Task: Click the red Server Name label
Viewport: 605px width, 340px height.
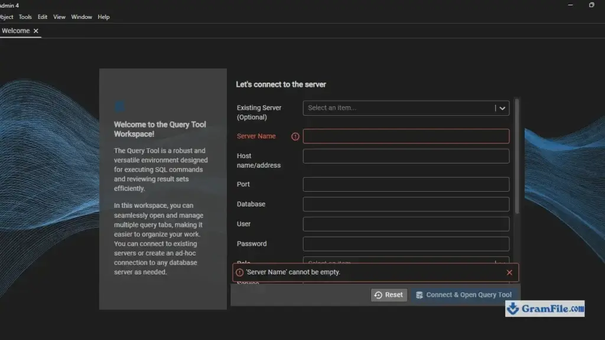Action: 256,136
